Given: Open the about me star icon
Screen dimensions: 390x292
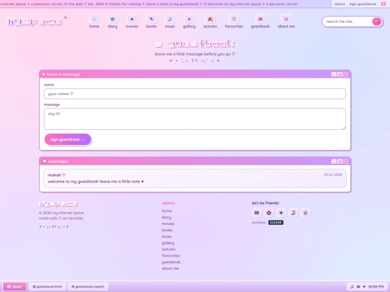Looking at the screenshot, I should [286, 19].
